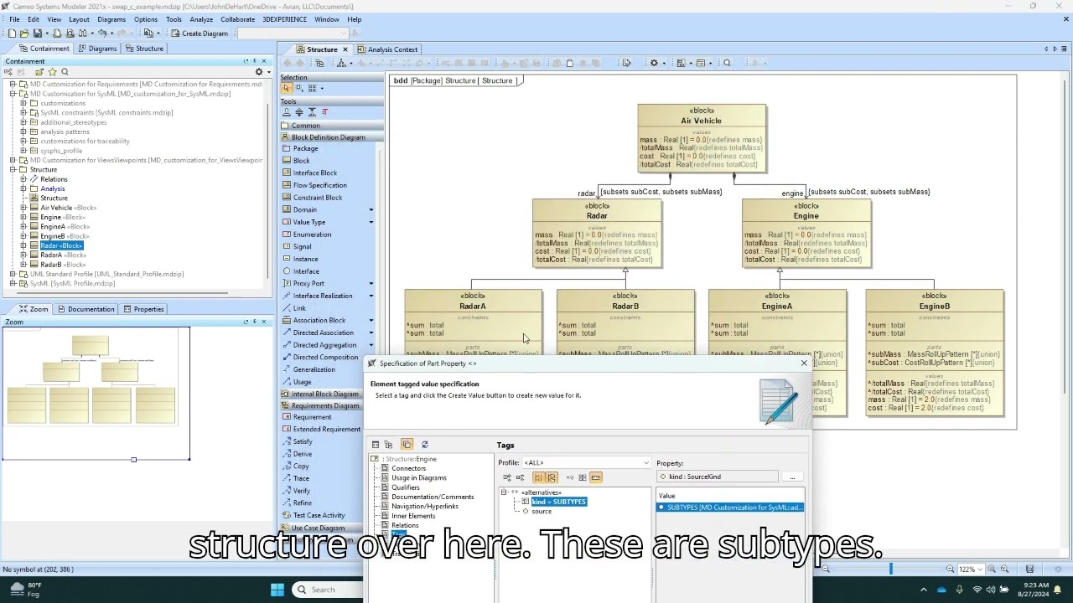This screenshot has width=1073, height=603.
Task: Toggle the highlighted tag grouping button in Tags toolbar
Action: [x=539, y=477]
